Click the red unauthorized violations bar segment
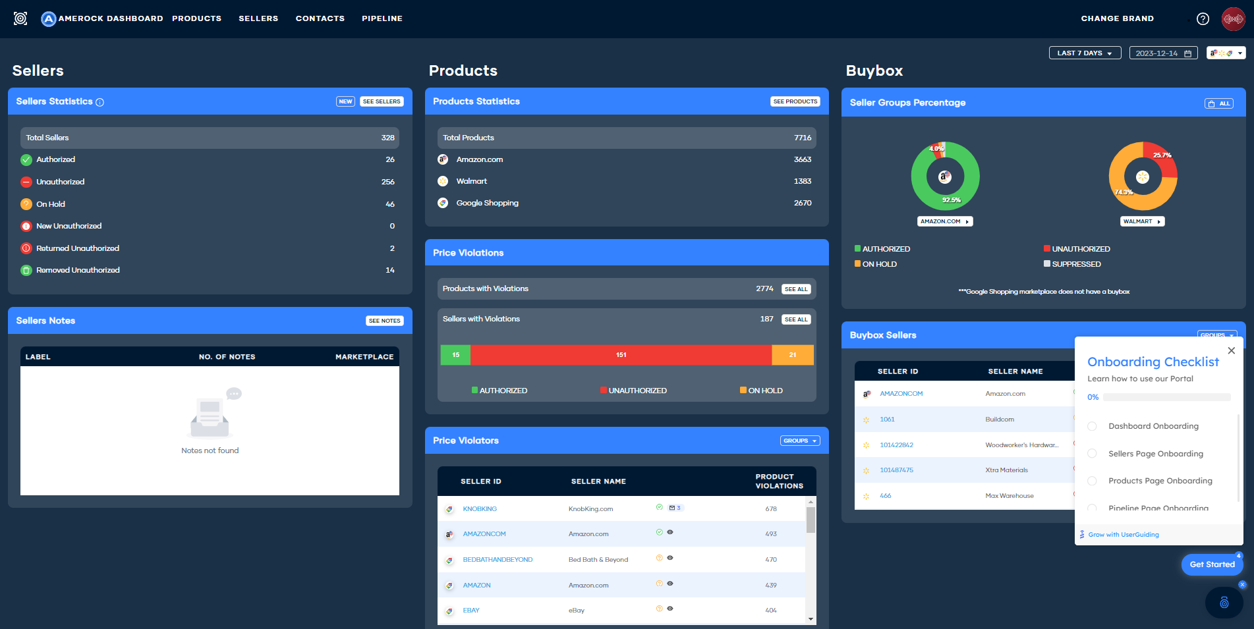This screenshot has width=1254, height=629. [x=621, y=355]
